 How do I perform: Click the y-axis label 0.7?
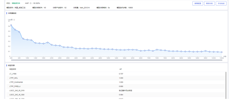click(x=9, y=21)
